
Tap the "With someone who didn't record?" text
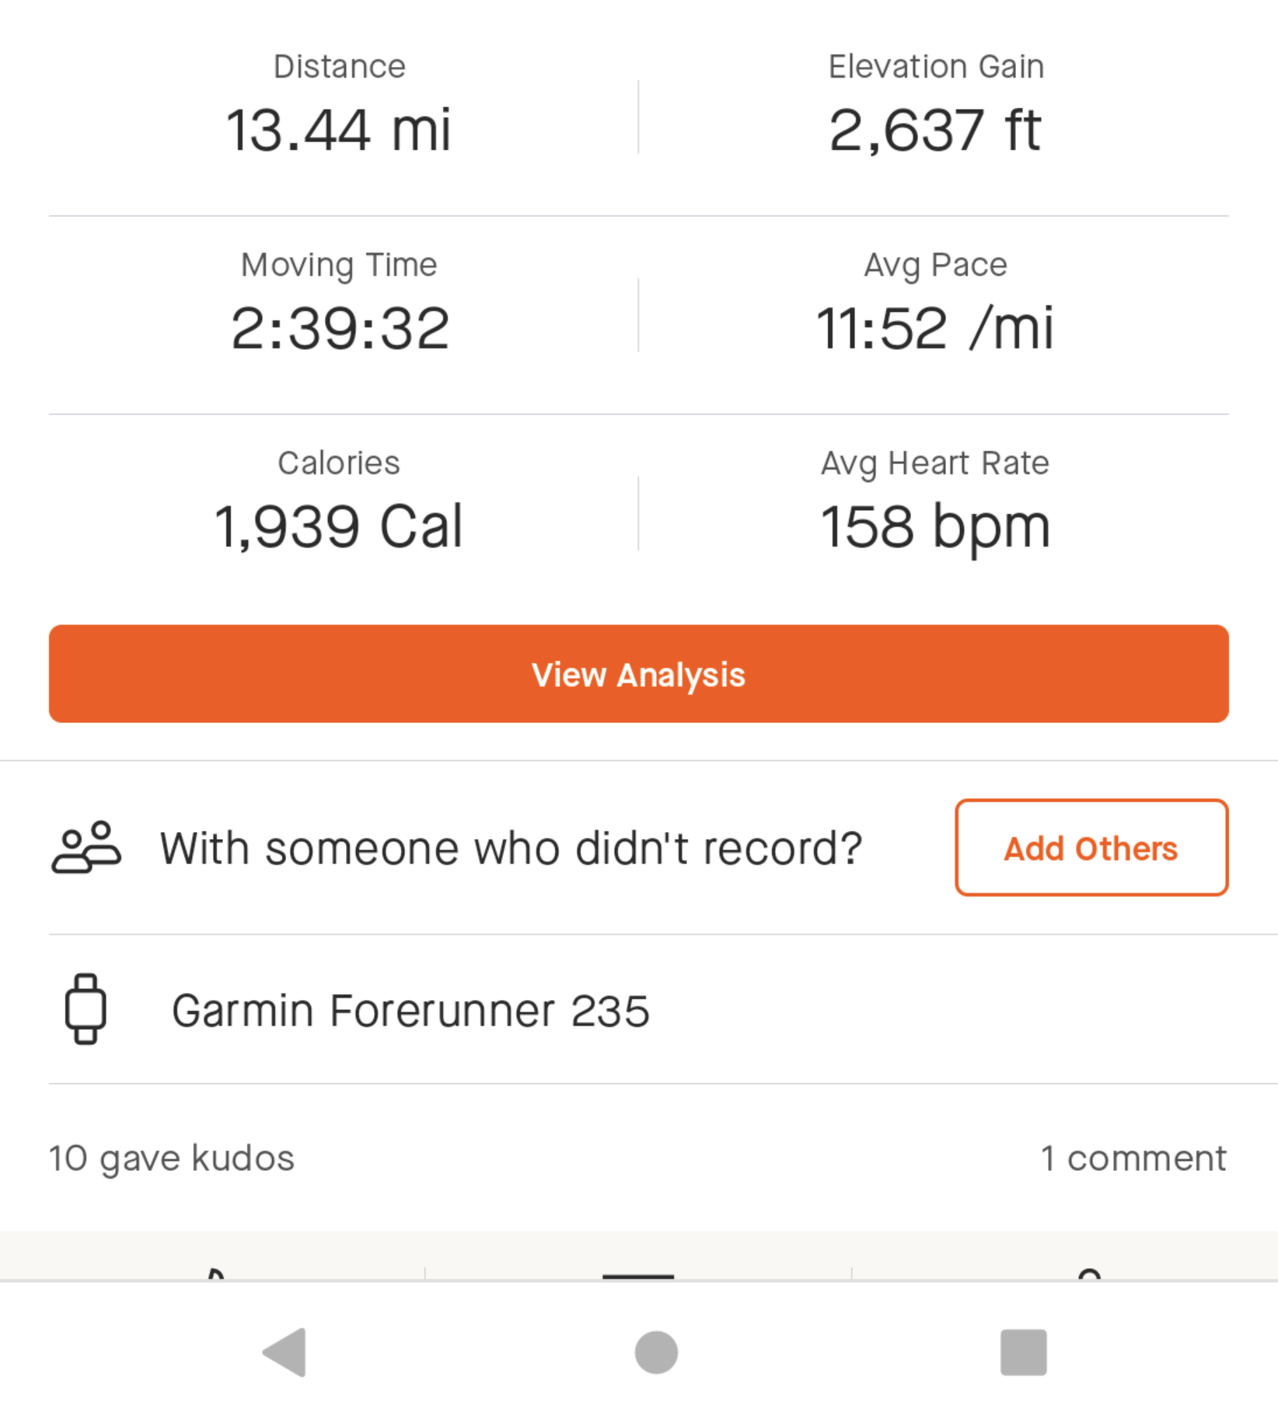point(511,848)
